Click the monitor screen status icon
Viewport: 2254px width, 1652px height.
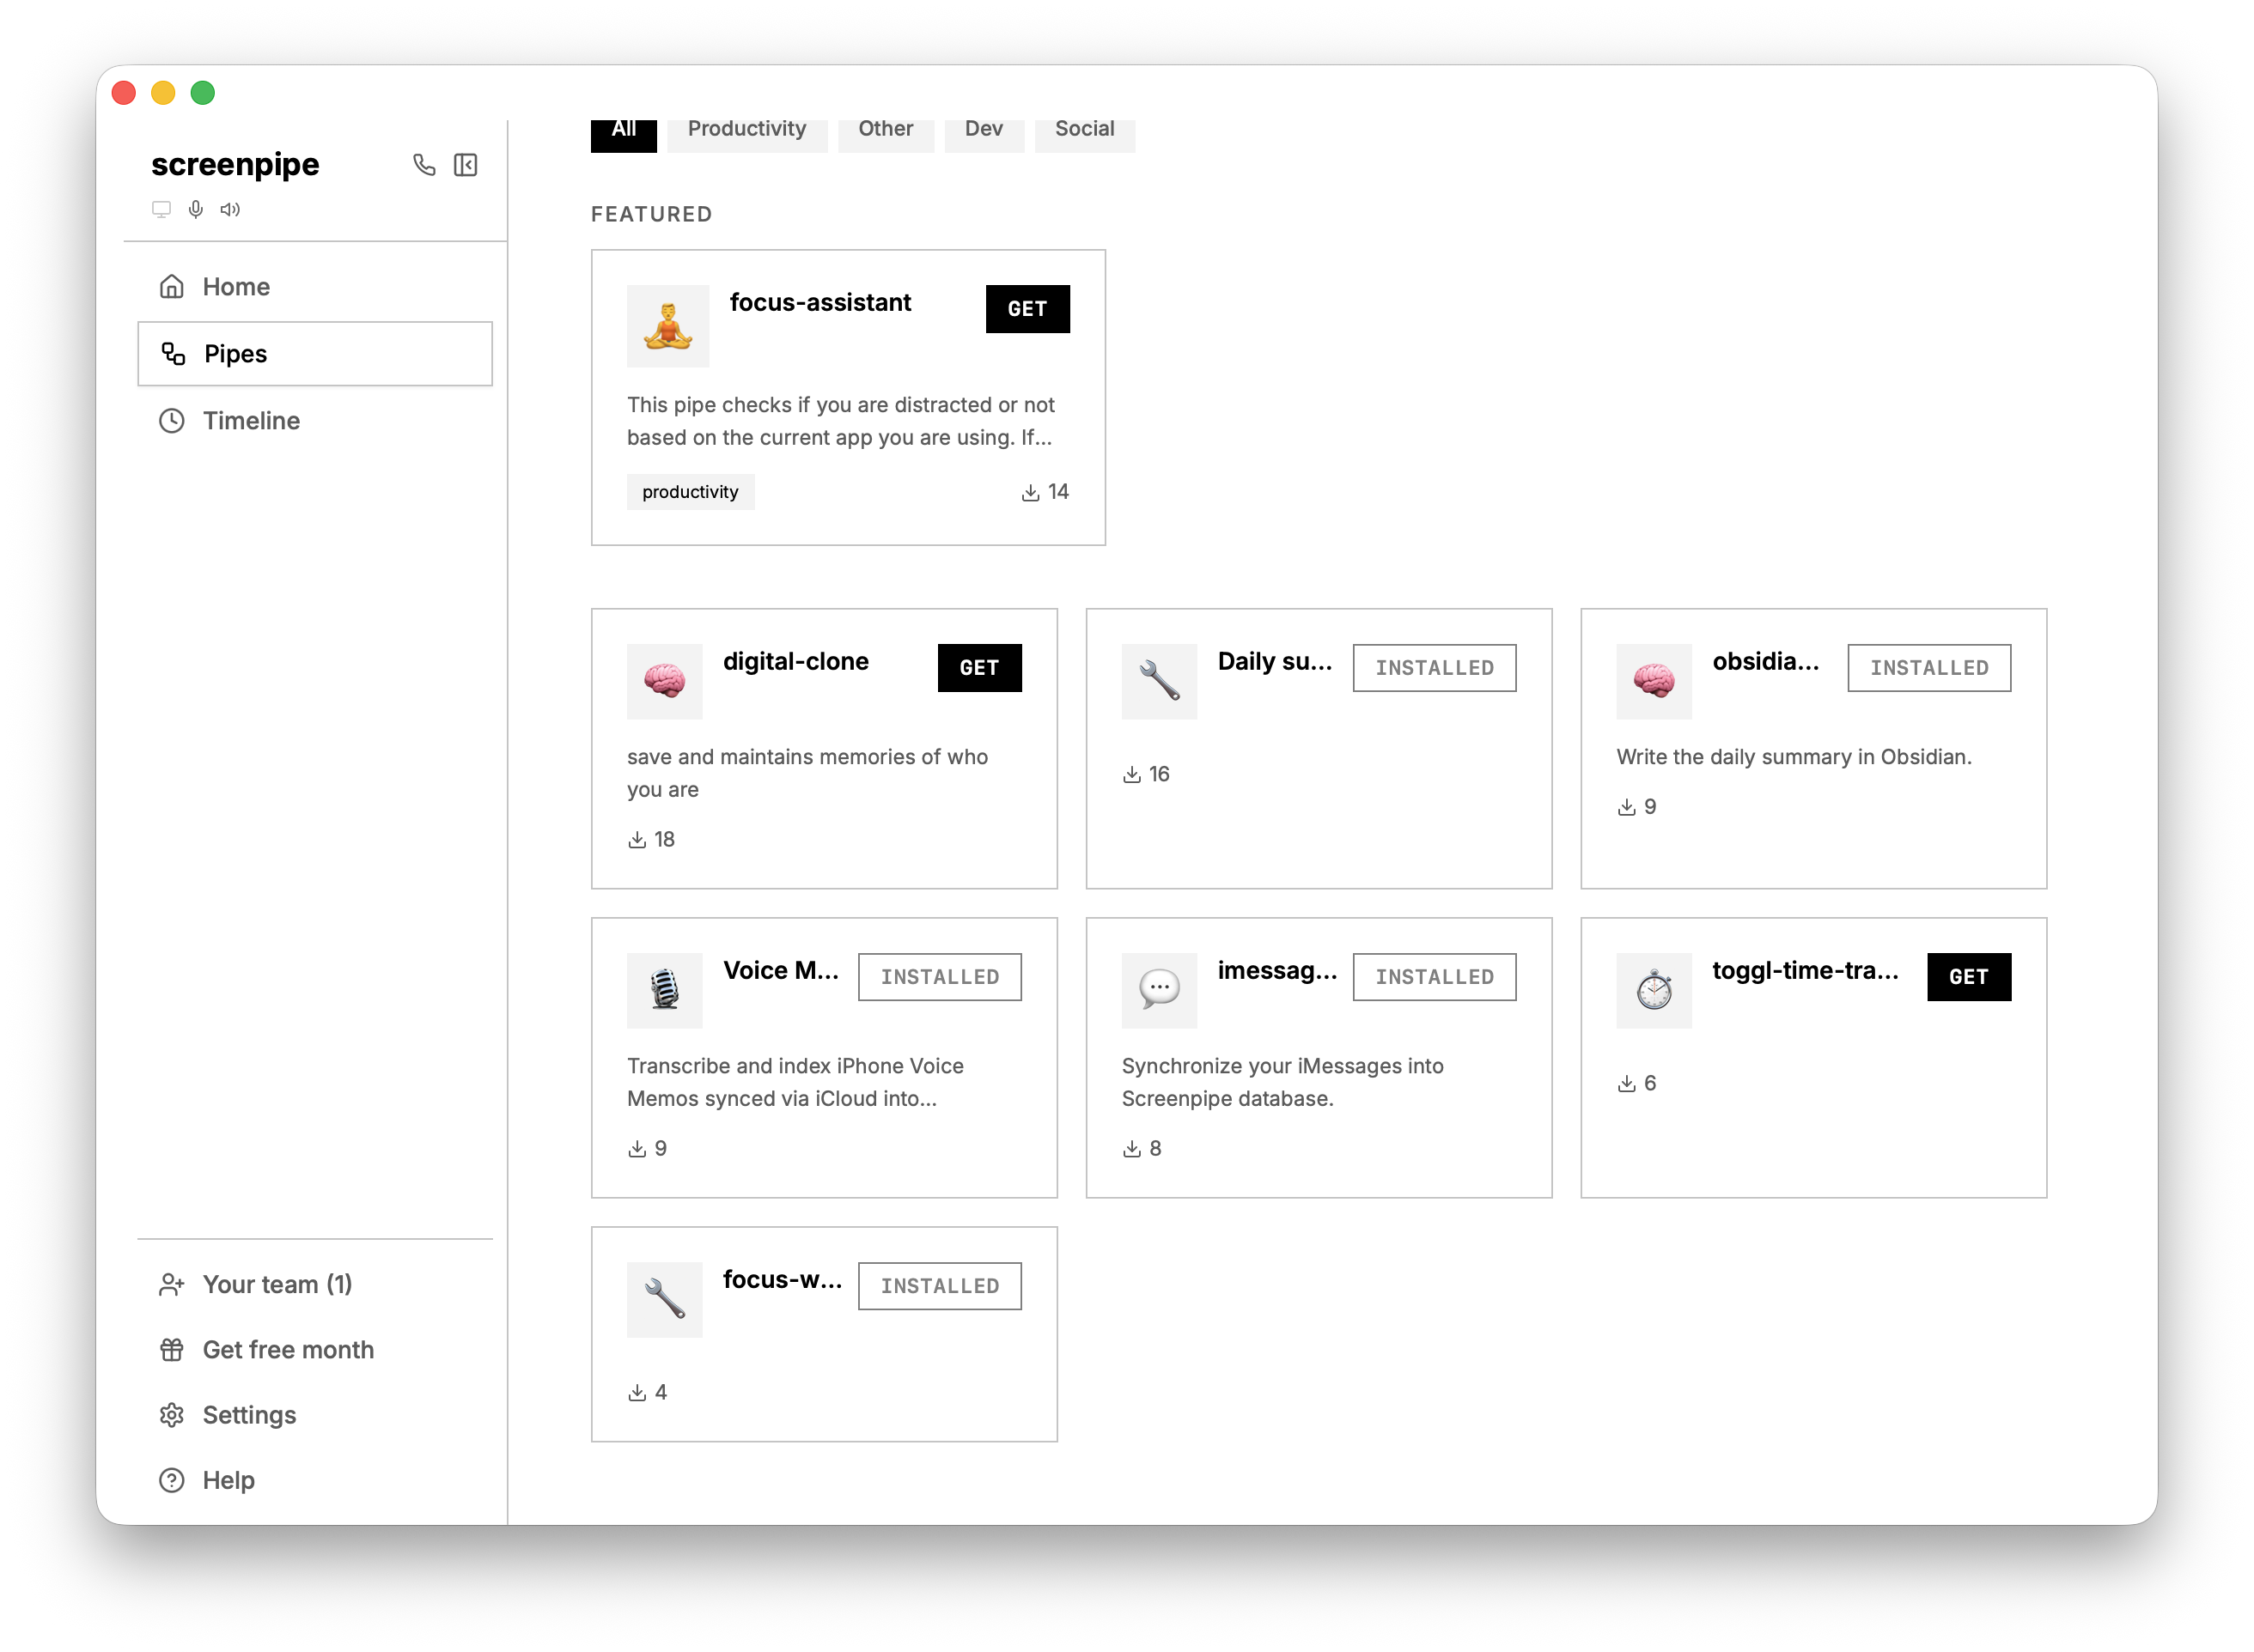(161, 209)
